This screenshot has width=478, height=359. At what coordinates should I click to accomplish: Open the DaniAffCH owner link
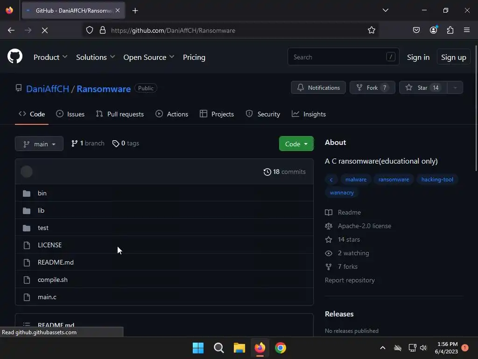coord(48,89)
